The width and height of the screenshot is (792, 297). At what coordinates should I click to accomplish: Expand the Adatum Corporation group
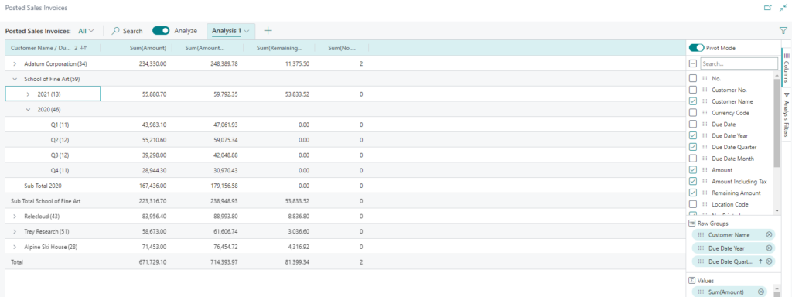tap(15, 64)
